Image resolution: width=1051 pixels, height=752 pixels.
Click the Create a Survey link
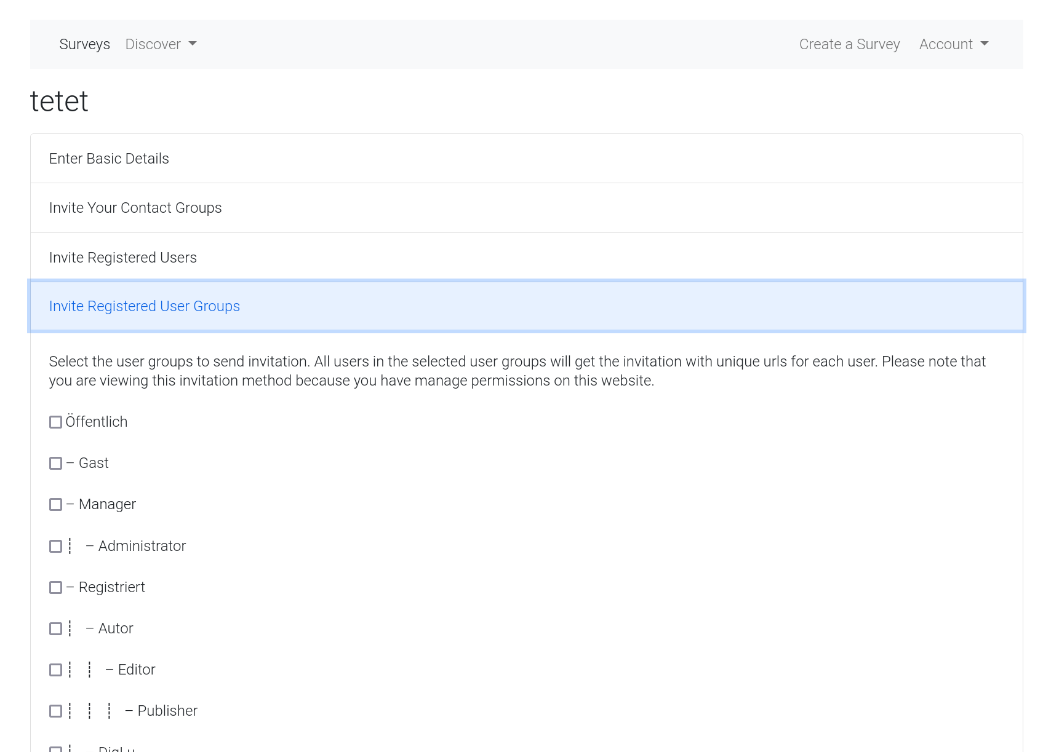[849, 44]
